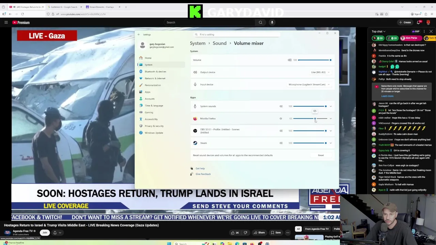This screenshot has width=436, height=245.
Task: Click YouTube Search box
Action: point(209,22)
